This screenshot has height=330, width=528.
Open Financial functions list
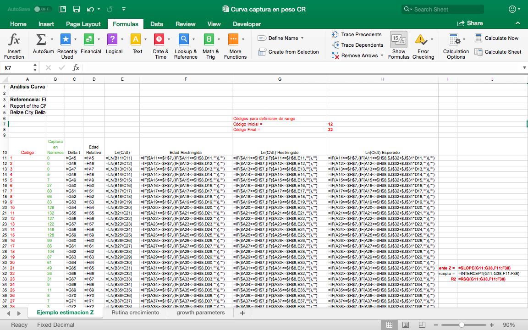91,44
